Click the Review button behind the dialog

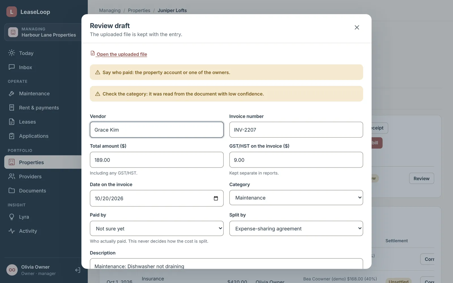[x=421, y=178]
